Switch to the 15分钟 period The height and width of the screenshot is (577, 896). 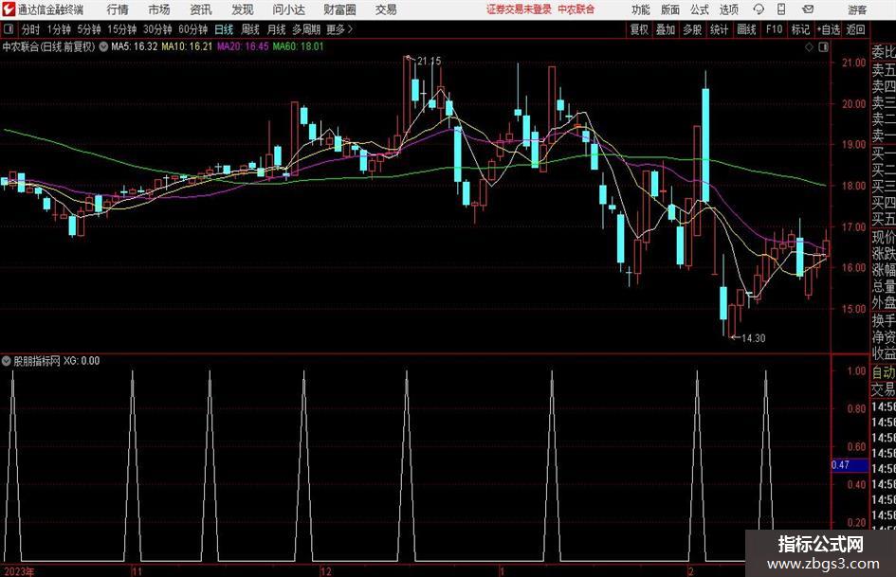[122, 29]
